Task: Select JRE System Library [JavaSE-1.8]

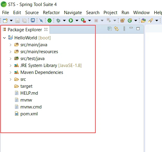Action: (x=51, y=65)
